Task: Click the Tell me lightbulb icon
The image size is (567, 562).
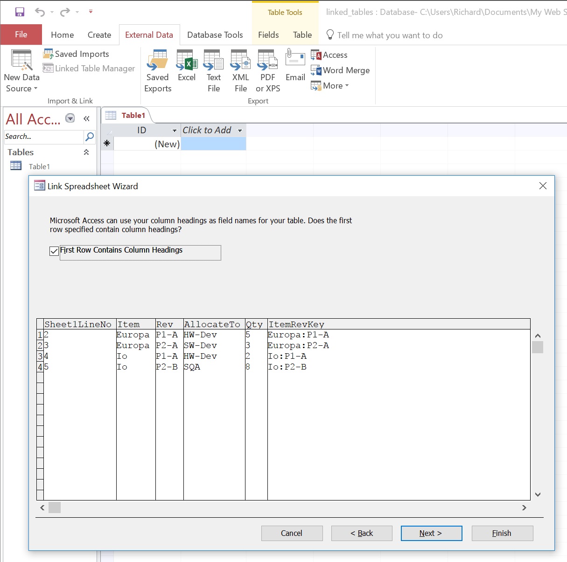Action: [x=330, y=35]
